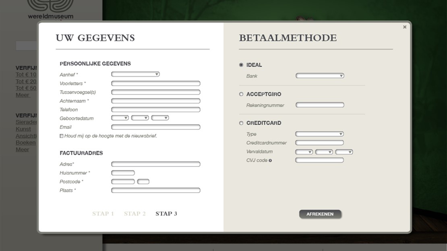
Task: Open the first Geboortedatum dropdown
Action: 120,118
